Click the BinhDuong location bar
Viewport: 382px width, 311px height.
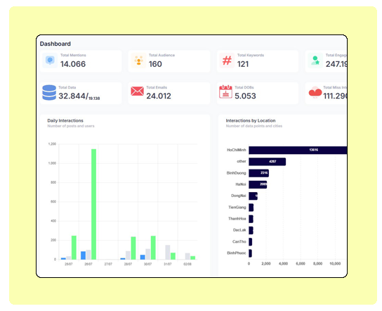[258, 173]
